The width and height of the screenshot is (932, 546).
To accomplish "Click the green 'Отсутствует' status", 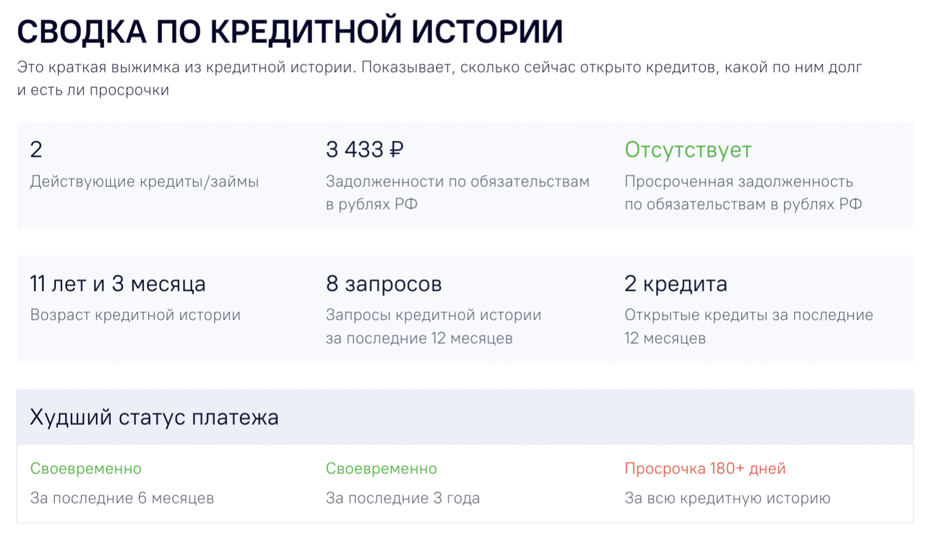I will 688,150.
